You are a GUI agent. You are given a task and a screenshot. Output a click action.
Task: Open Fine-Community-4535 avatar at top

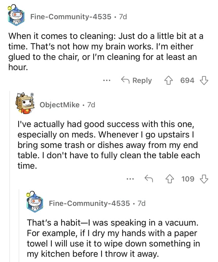coord(16,16)
